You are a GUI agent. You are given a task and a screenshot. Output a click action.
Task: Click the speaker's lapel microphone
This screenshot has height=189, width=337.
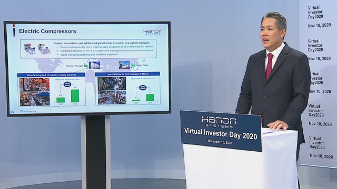click(x=264, y=69)
